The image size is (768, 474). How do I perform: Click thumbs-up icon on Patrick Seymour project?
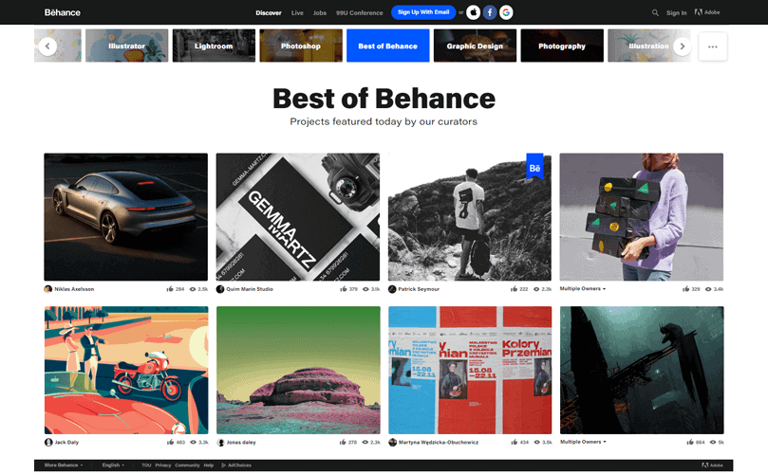coord(514,289)
